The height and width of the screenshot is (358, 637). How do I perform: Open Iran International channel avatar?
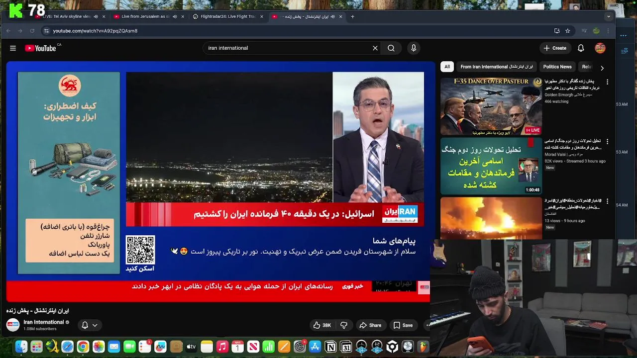pyautogui.click(x=12, y=325)
